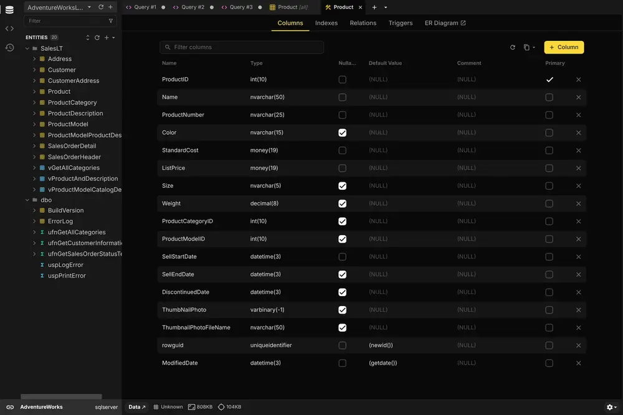Open the tab list dropdown arrow
623x415 pixels.
coord(386,7)
